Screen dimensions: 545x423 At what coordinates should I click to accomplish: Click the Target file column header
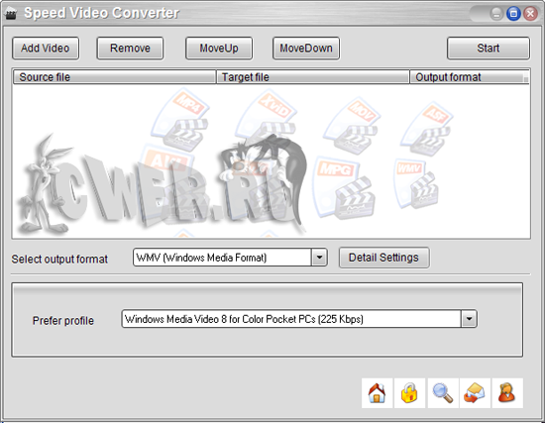point(313,77)
